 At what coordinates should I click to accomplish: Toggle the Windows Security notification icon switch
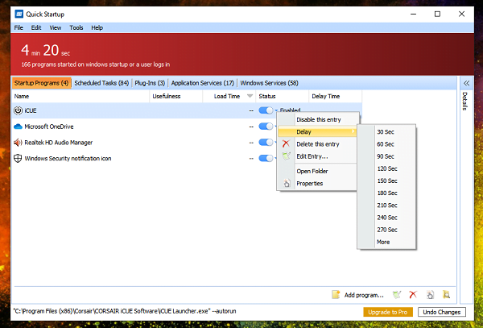click(x=266, y=158)
